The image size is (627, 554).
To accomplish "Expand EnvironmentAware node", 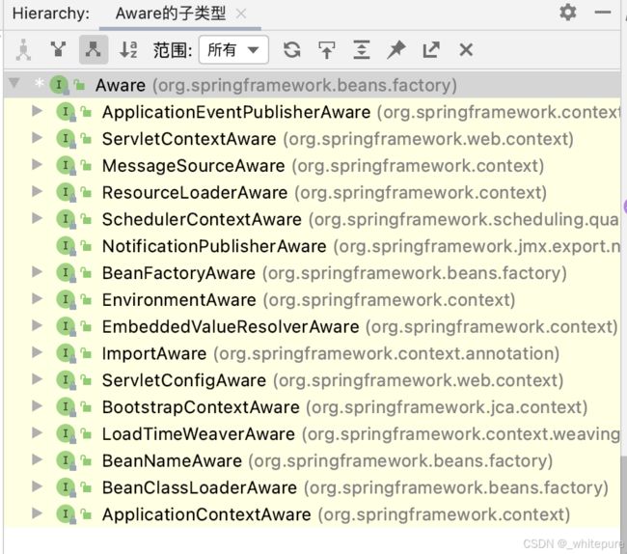I will click(38, 299).
